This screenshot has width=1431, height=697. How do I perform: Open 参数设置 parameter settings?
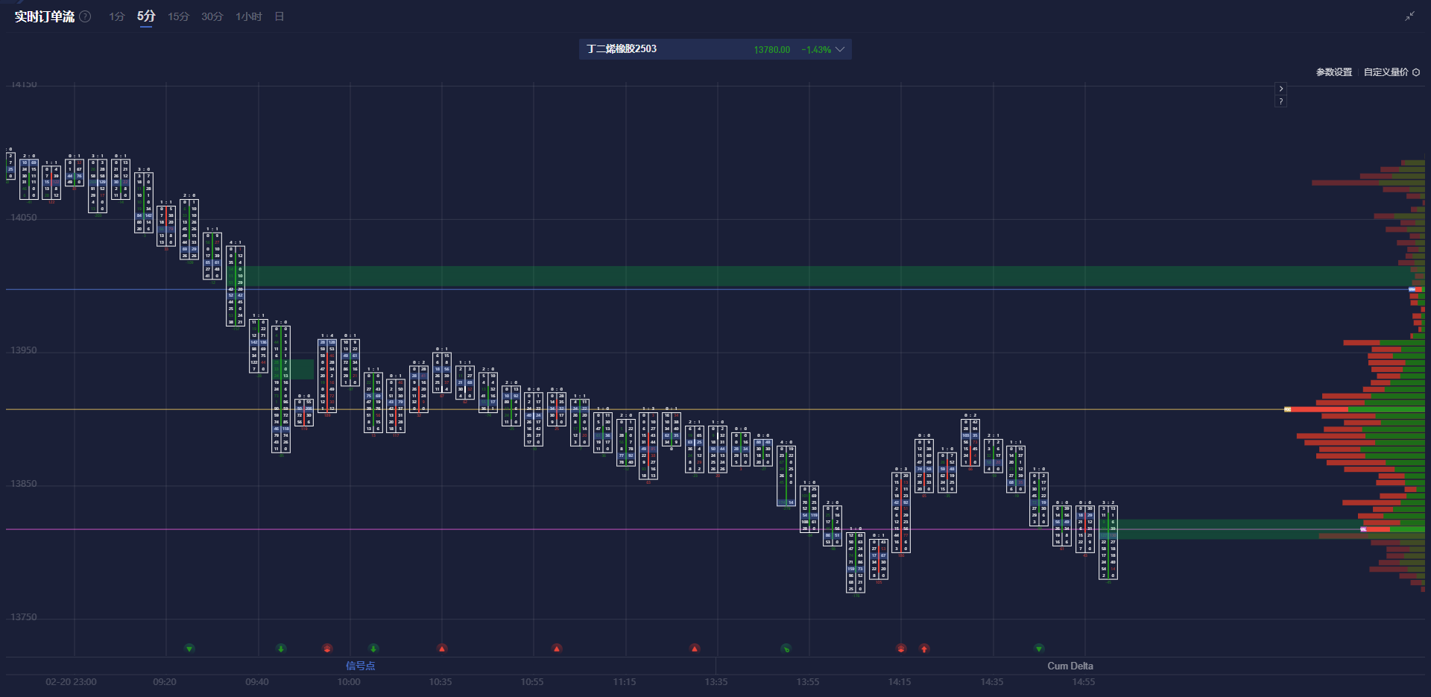click(1333, 72)
